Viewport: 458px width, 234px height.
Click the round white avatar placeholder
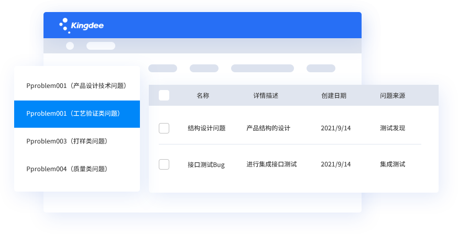(70, 46)
